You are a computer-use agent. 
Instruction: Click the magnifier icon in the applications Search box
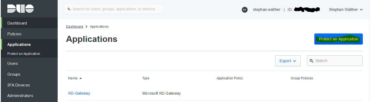coord(311,61)
